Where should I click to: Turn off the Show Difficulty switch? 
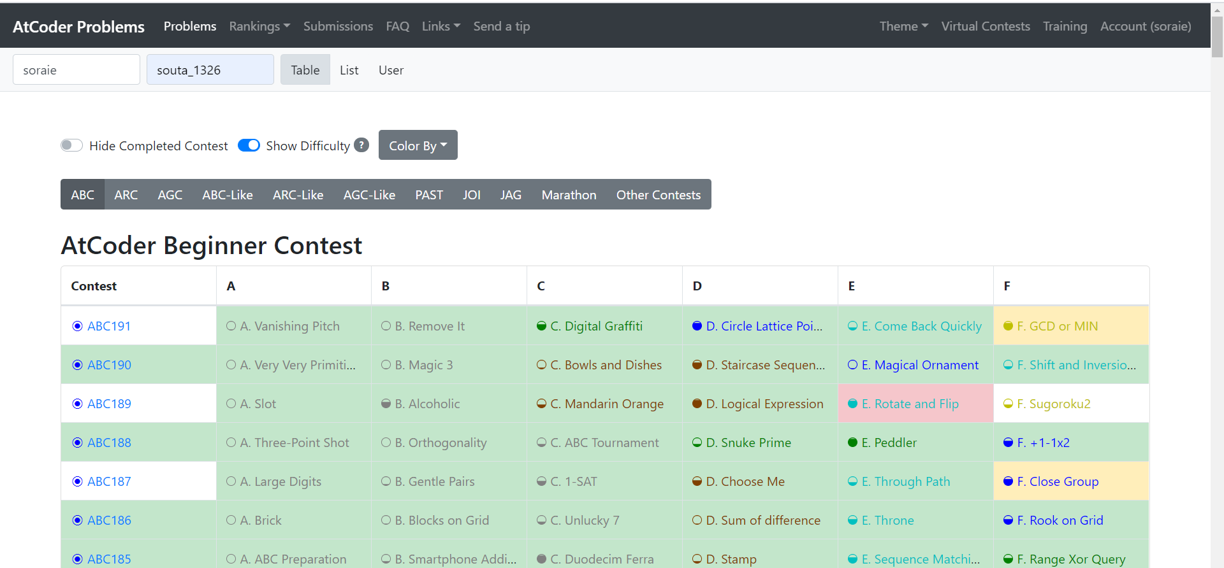tap(249, 145)
